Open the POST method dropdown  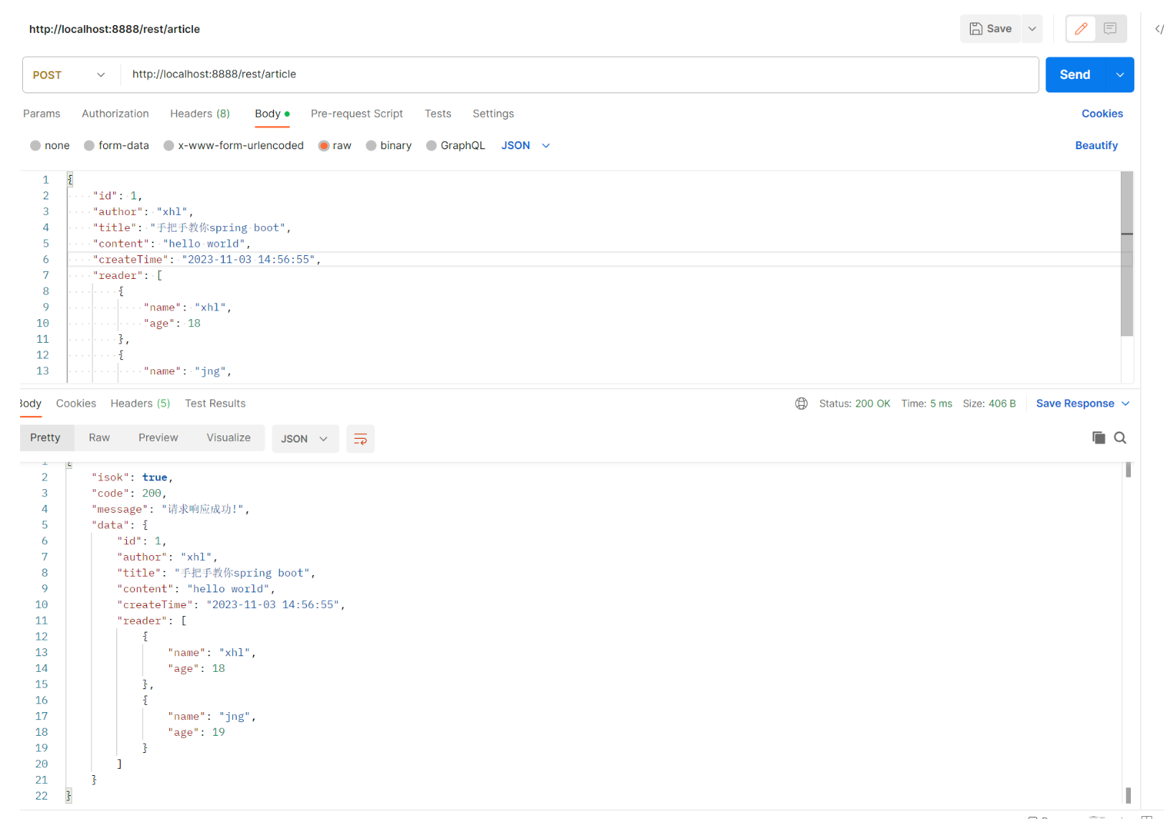(x=69, y=75)
